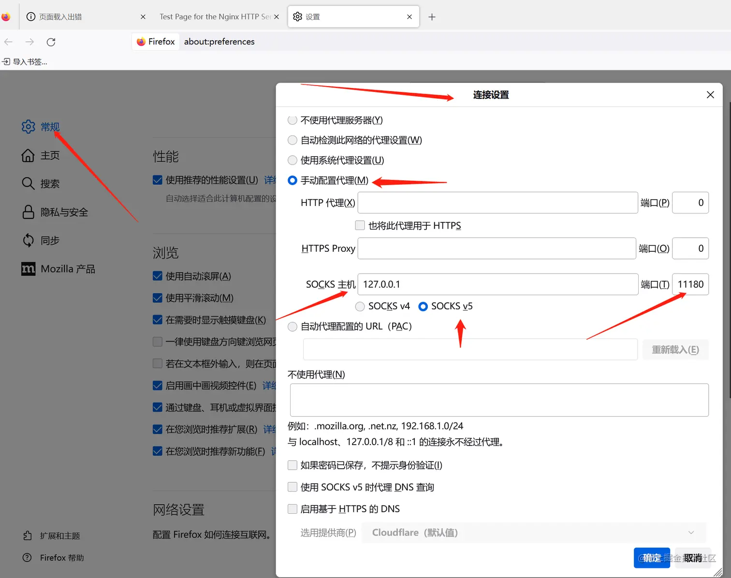Check 也将此代理用于 HTTPS
The width and height of the screenshot is (731, 578).
360,225
